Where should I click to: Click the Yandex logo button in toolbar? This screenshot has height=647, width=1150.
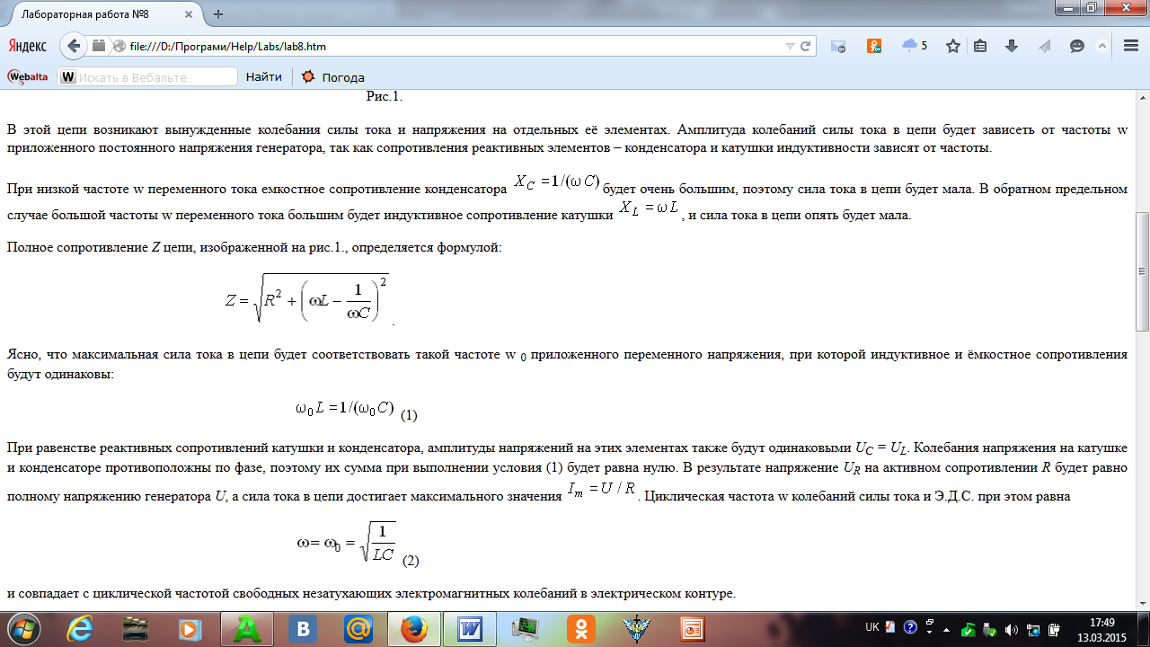tap(28, 46)
